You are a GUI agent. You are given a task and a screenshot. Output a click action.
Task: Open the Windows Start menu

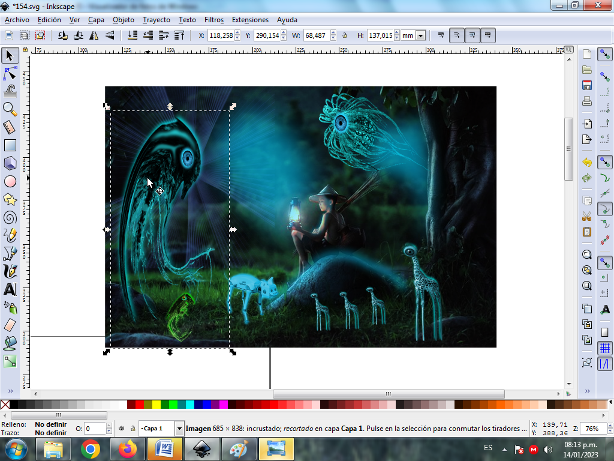tap(15, 449)
